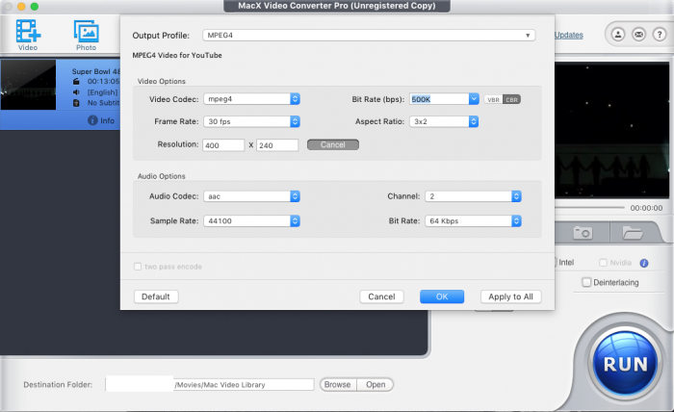Click the video preview pane

[612, 130]
